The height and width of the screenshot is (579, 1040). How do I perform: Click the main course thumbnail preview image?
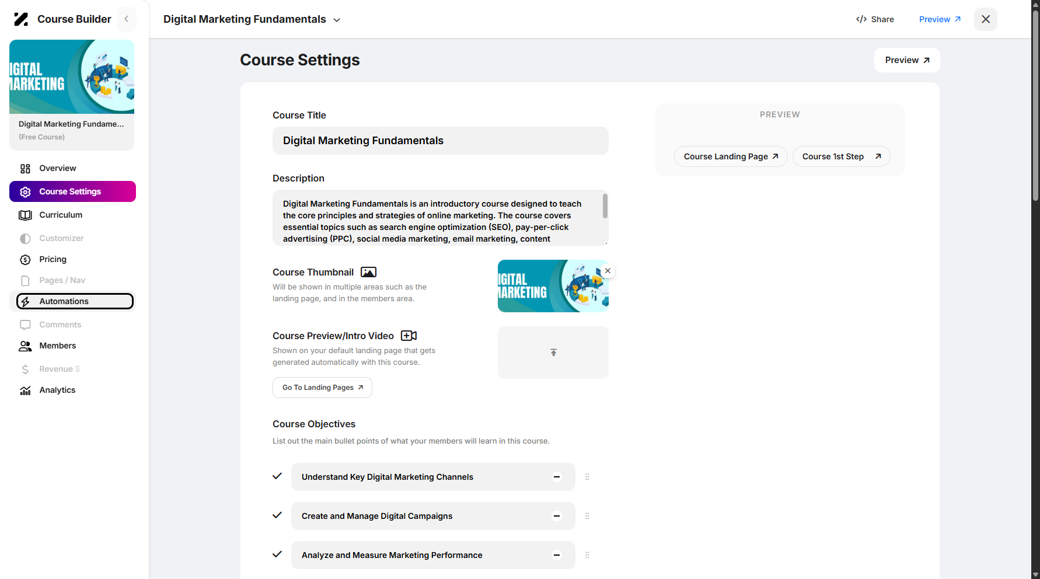553,286
